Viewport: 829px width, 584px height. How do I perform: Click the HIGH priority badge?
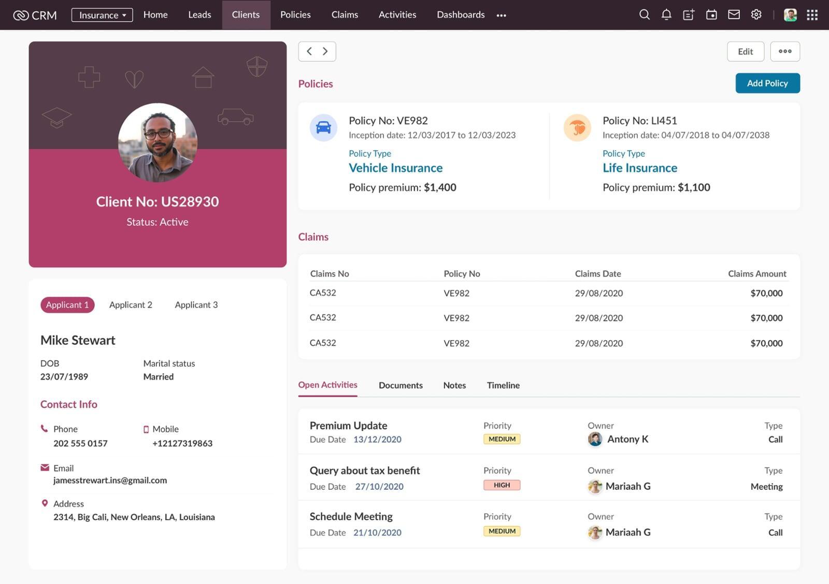pyautogui.click(x=502, y=485)
